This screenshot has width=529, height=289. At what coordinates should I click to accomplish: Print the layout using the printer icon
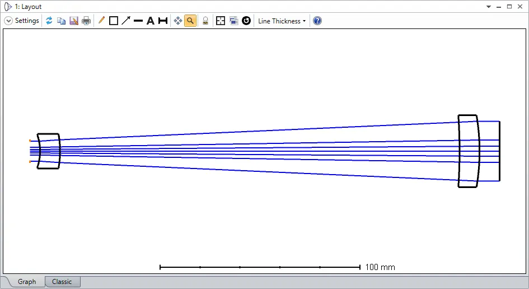tap(86, 21)
